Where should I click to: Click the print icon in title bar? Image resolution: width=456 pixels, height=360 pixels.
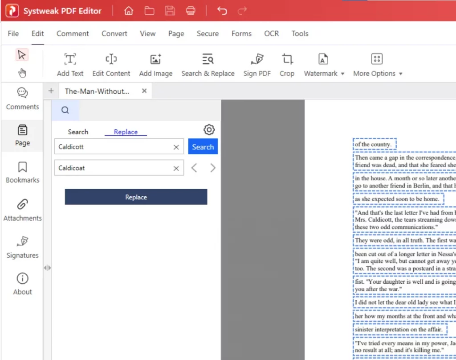[x=191, y=11]
